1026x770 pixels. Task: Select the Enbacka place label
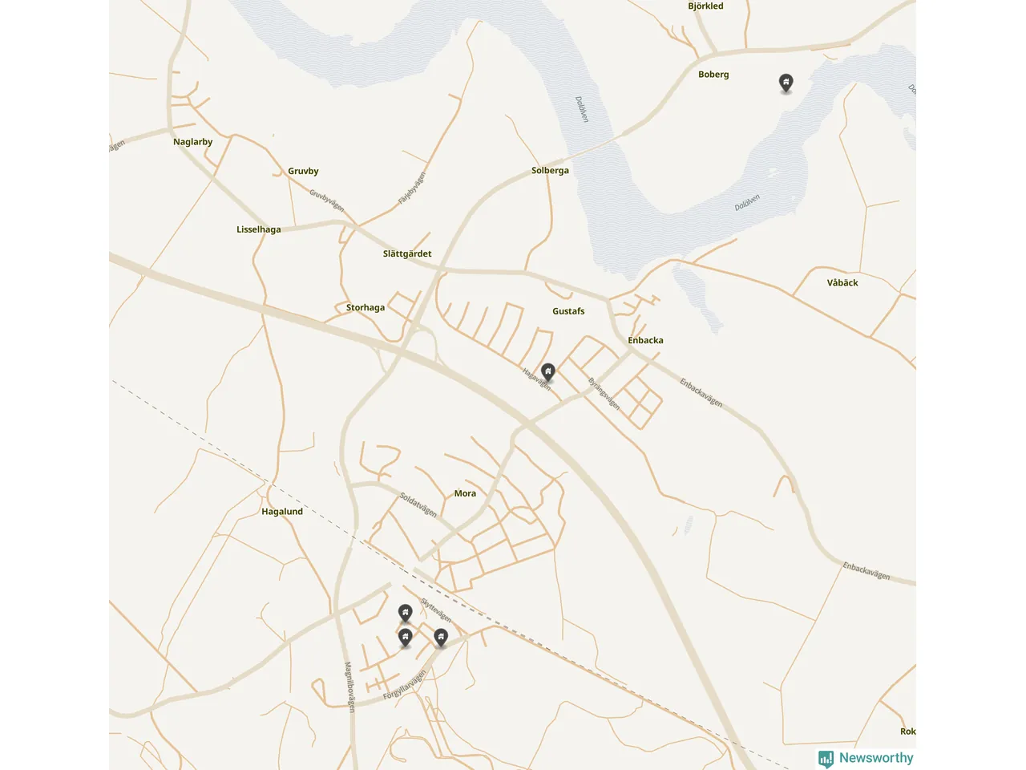[645, 340]
